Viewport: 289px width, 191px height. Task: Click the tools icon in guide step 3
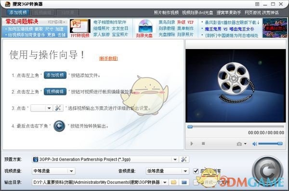[x=58, y=108]
